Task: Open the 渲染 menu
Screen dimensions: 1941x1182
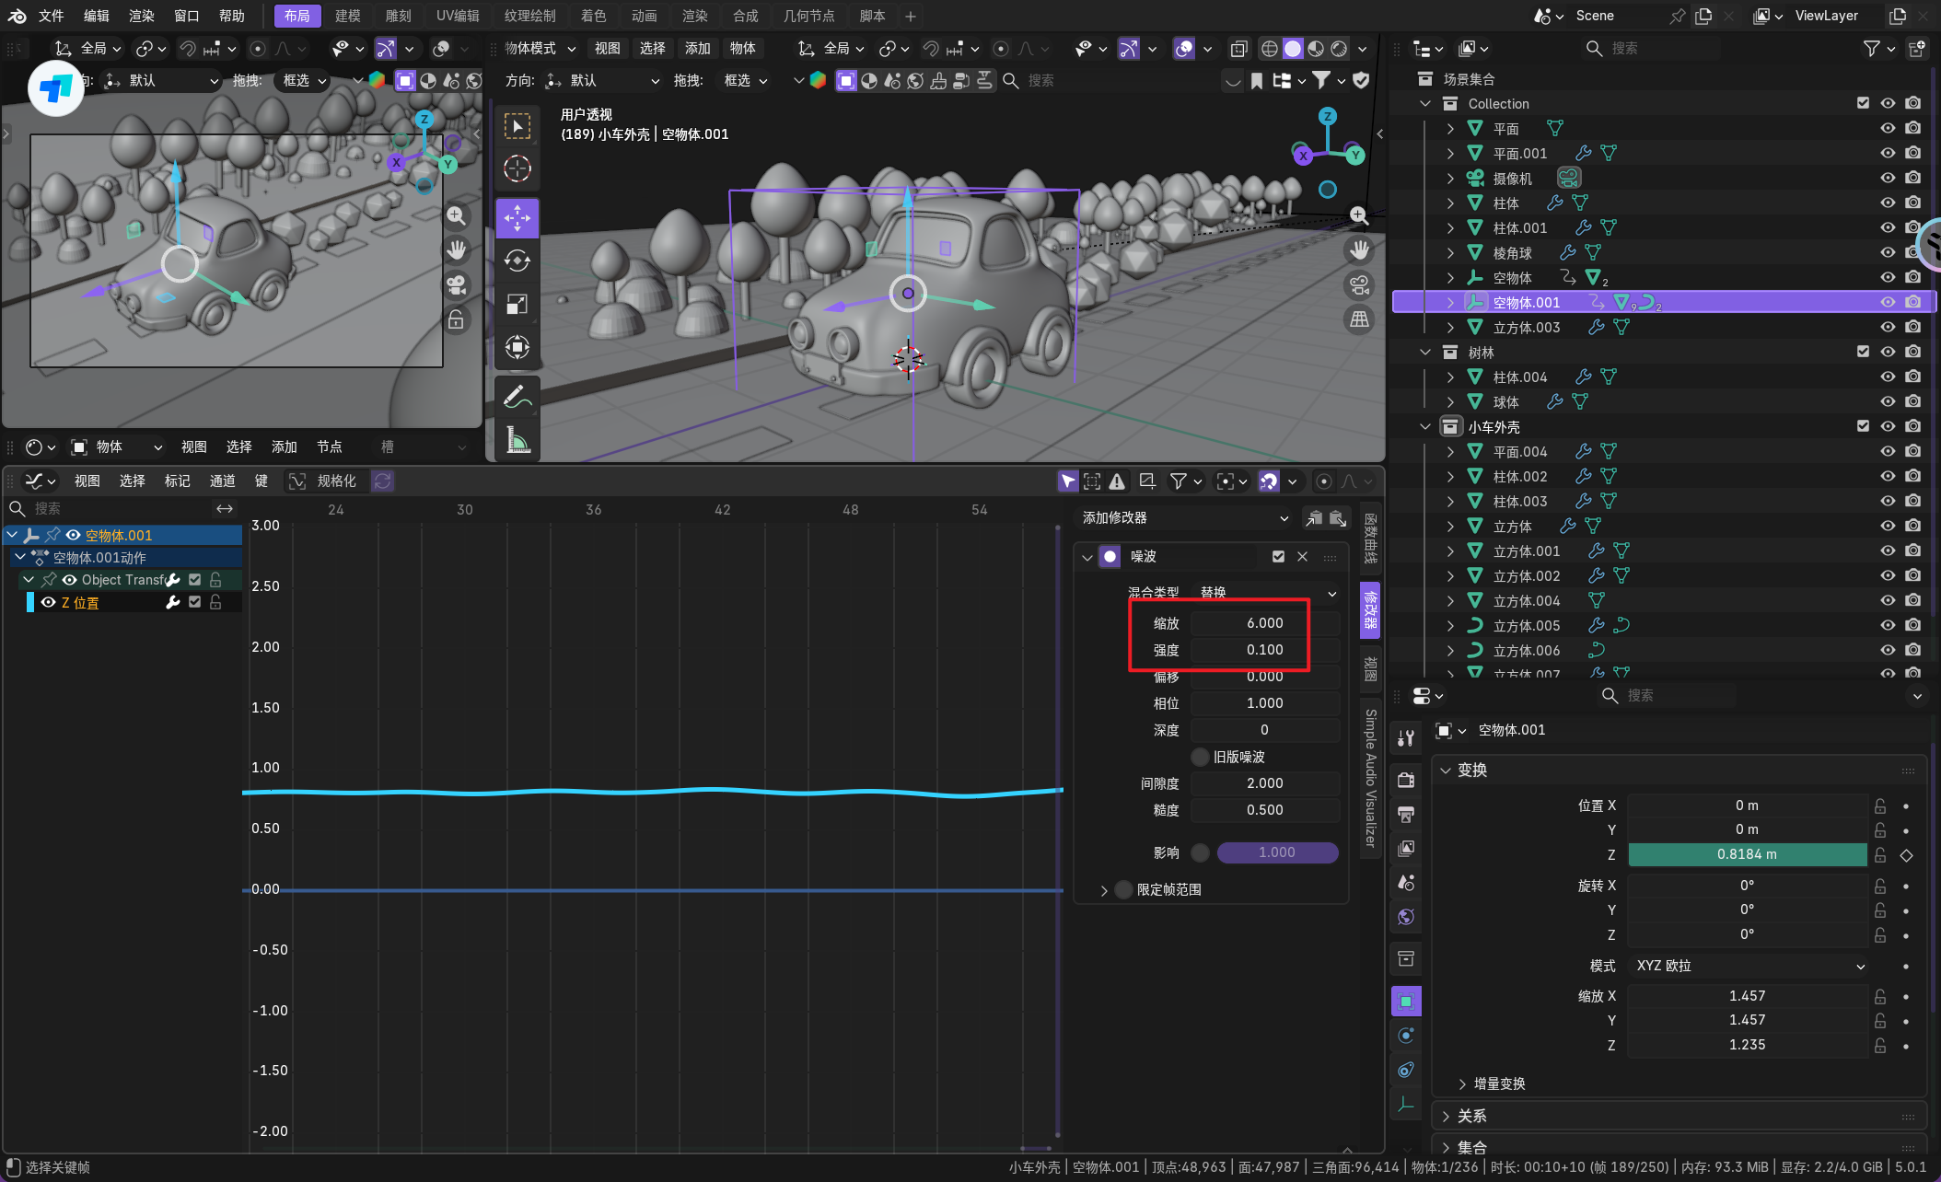Action: 141,16
